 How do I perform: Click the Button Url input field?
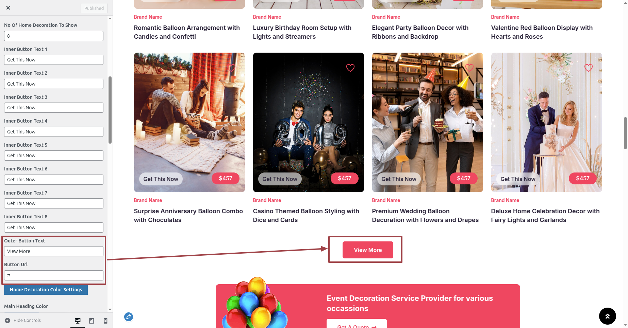54,275
